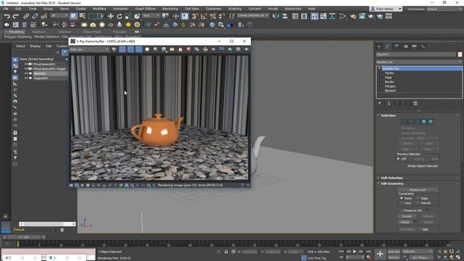The width and height of the screenshot is (464, 261).
Task: Switch to alpha channel in V-Ray frame buffer
Action: (147, 49)
